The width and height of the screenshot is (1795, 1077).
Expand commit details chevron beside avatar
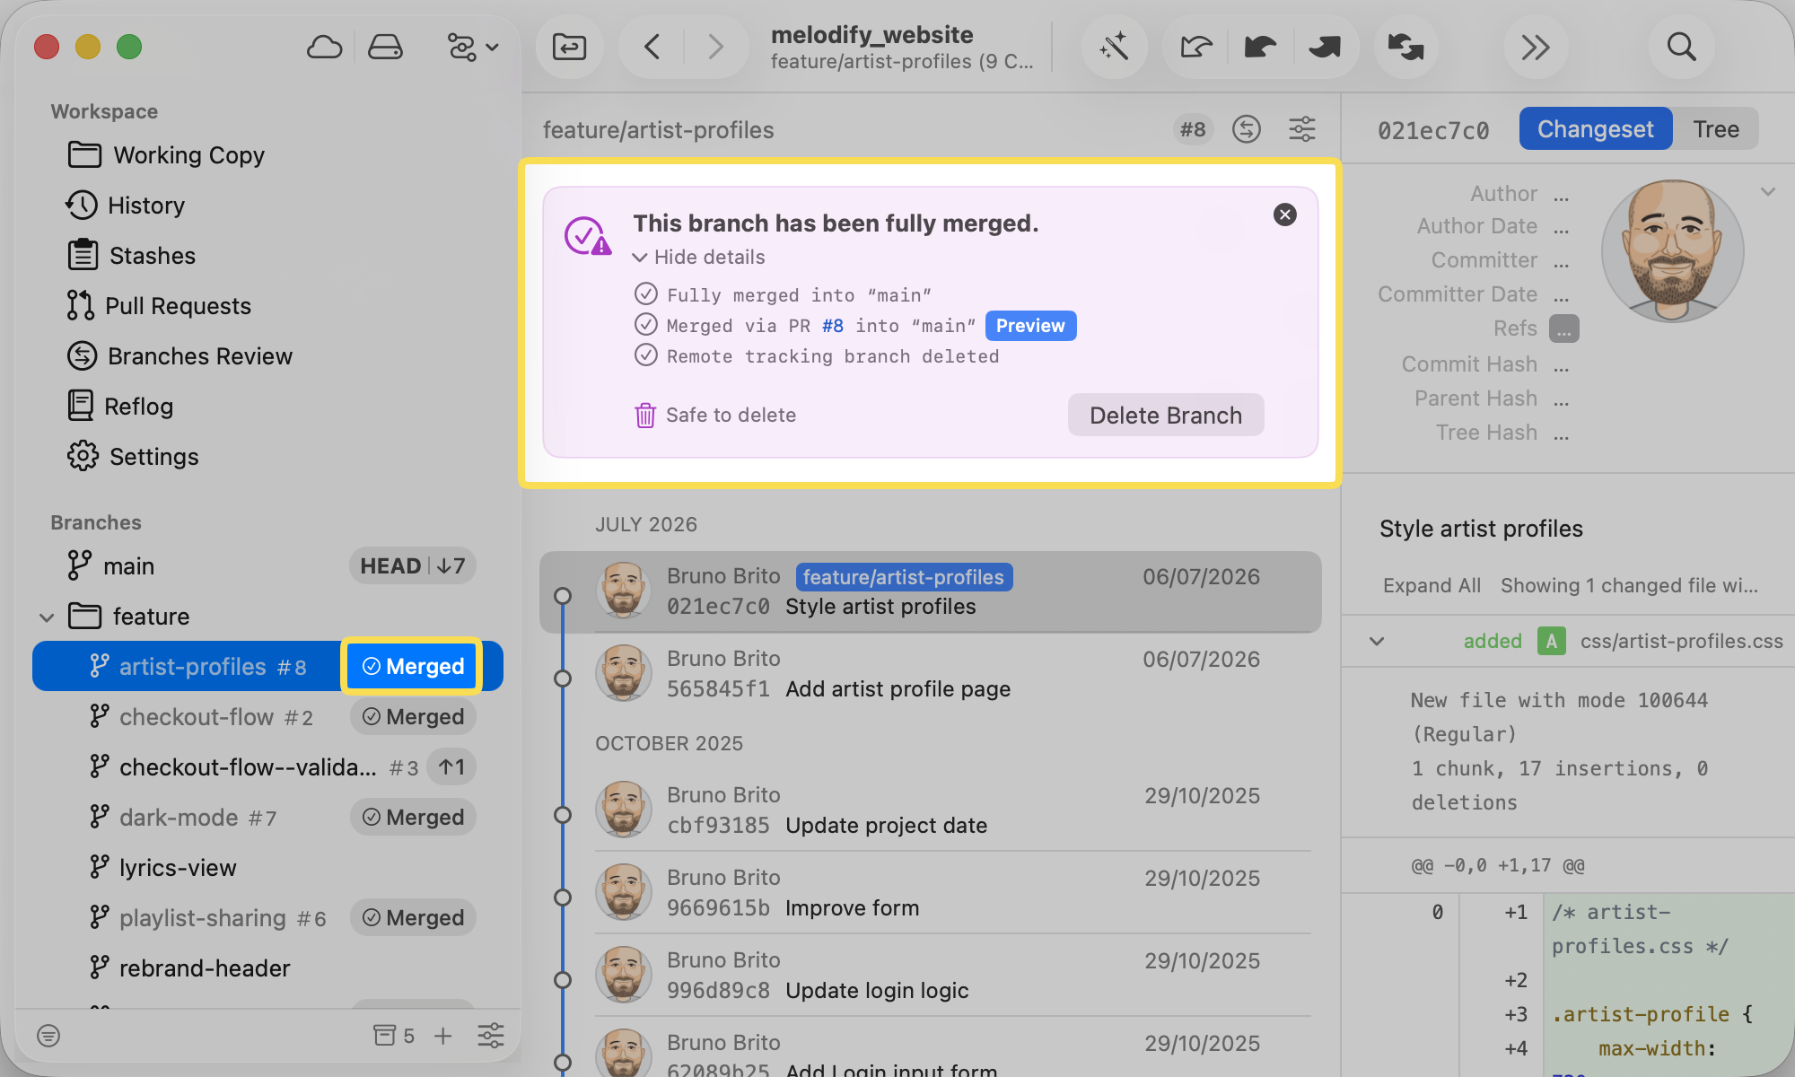(1768, 192)
